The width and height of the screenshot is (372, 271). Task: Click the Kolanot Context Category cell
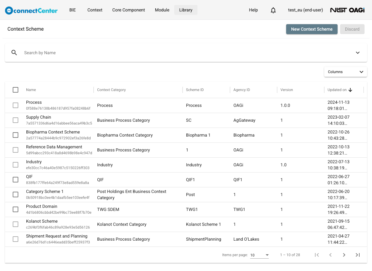tap(122, 224)
